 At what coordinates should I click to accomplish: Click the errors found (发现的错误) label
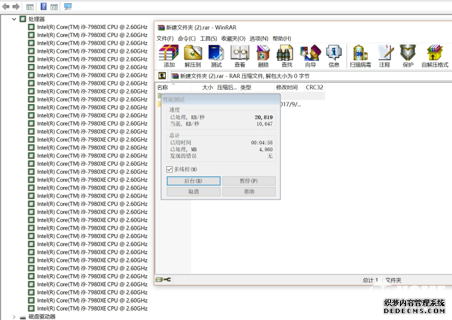(183, 156)
